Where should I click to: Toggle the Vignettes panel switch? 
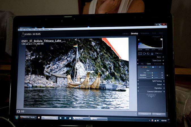pos(138,87)
